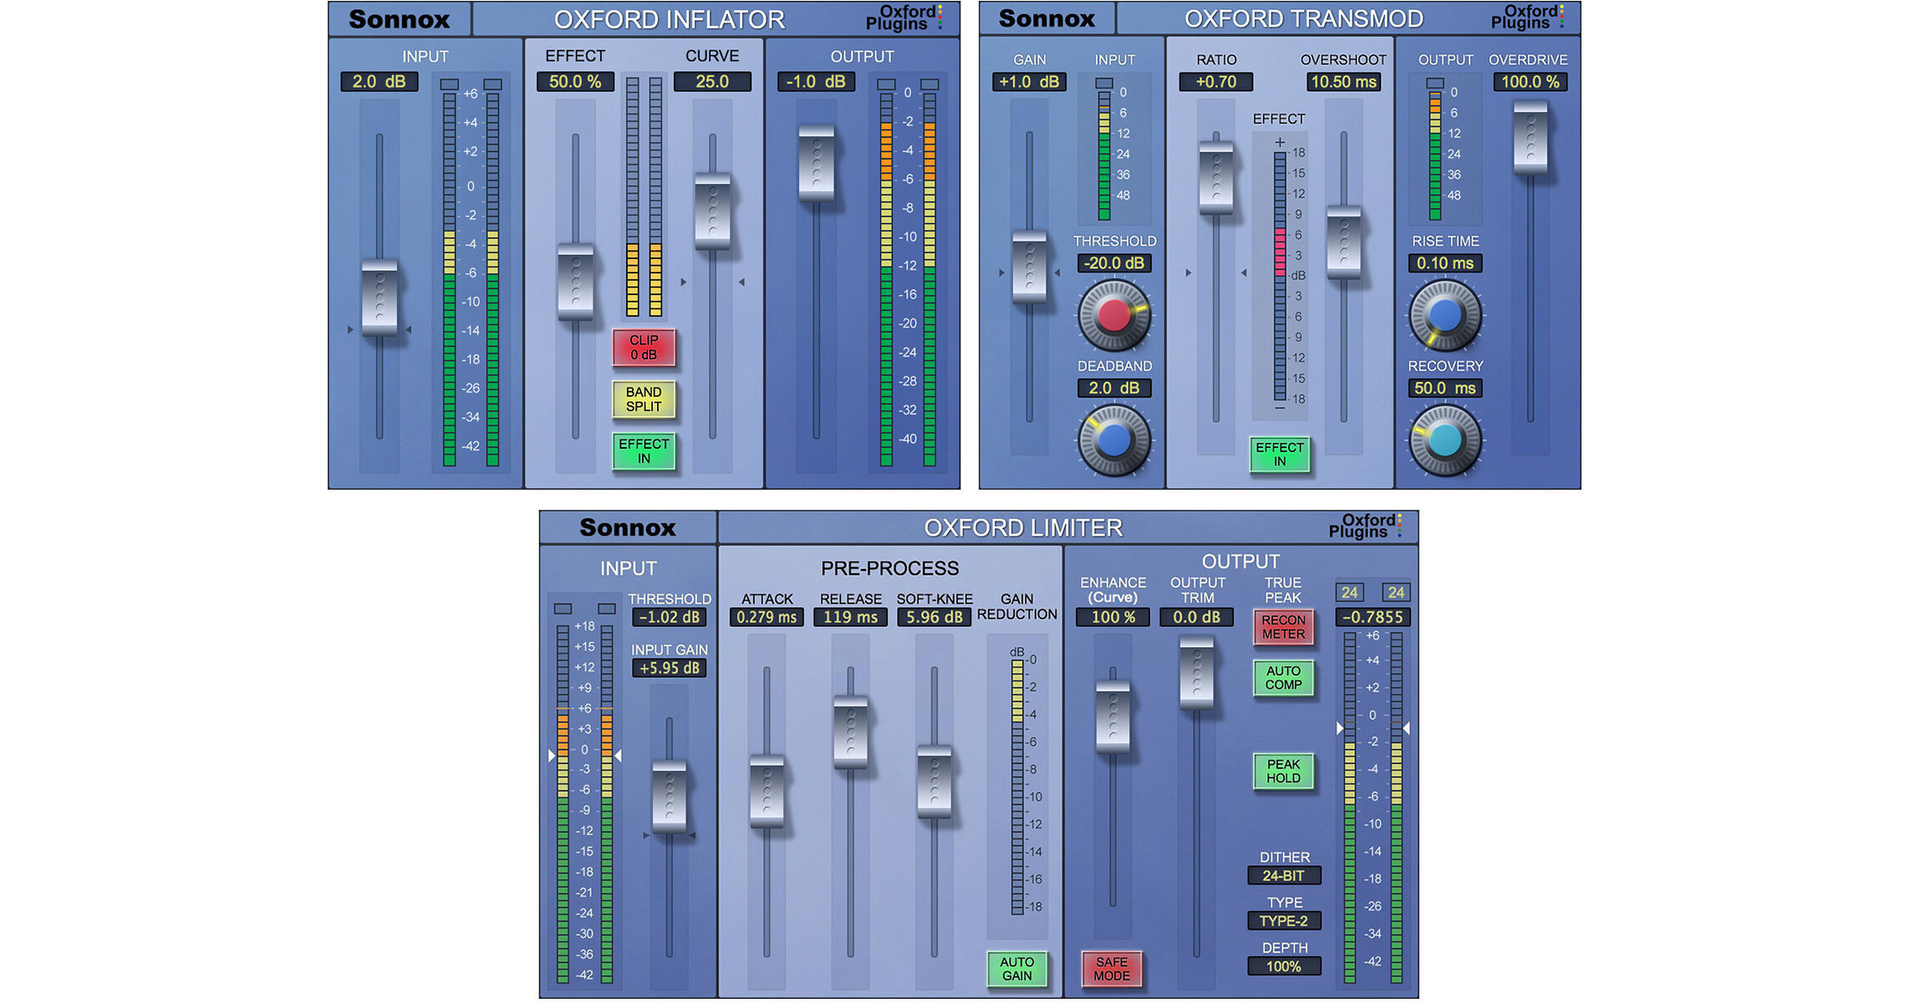Screen dimensions: 1910x1003
Task: Click the Inflator output -1.0 dB value field
Action: [816, 82]
